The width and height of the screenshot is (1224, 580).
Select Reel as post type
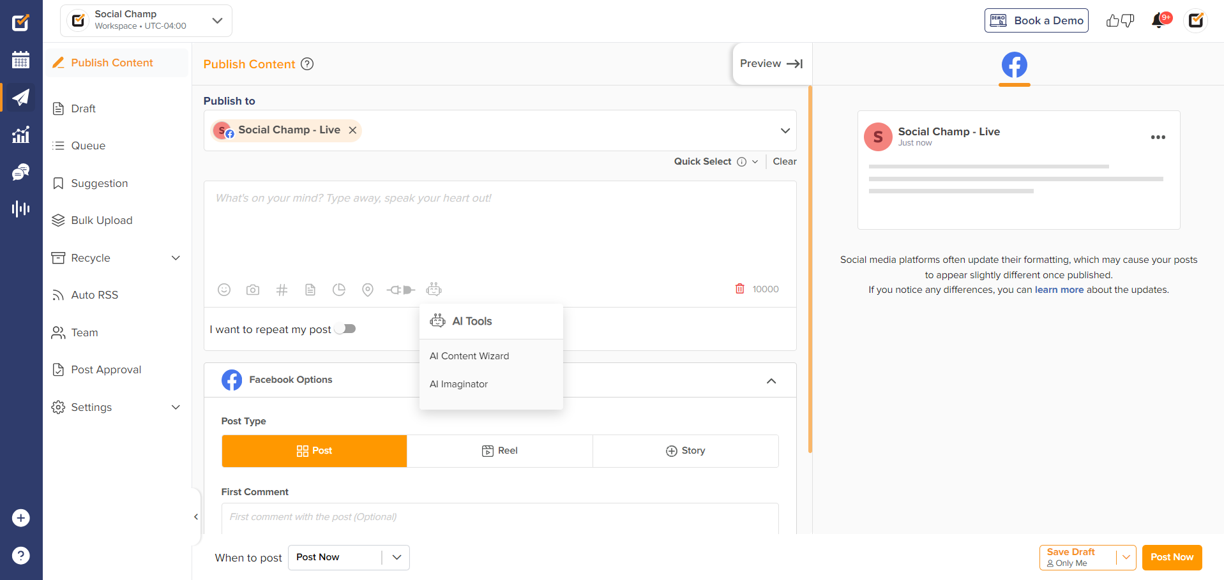pos(500,451)
